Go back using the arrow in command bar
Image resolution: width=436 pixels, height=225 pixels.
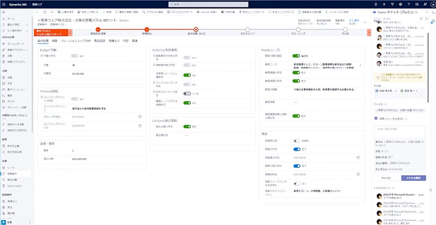(x=37, y=12)
